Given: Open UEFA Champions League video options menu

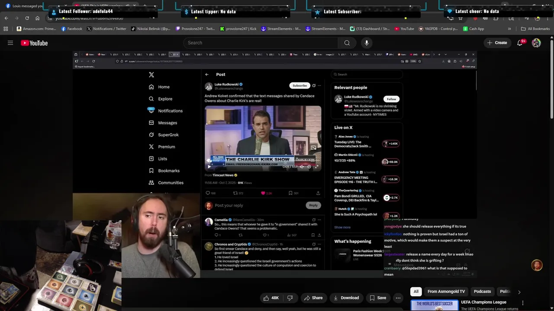Looking at the screenshot, I should click(x=522, y=303).
